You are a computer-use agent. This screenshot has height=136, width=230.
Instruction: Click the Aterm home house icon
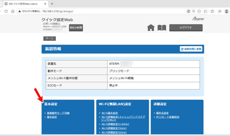[151, 27]
